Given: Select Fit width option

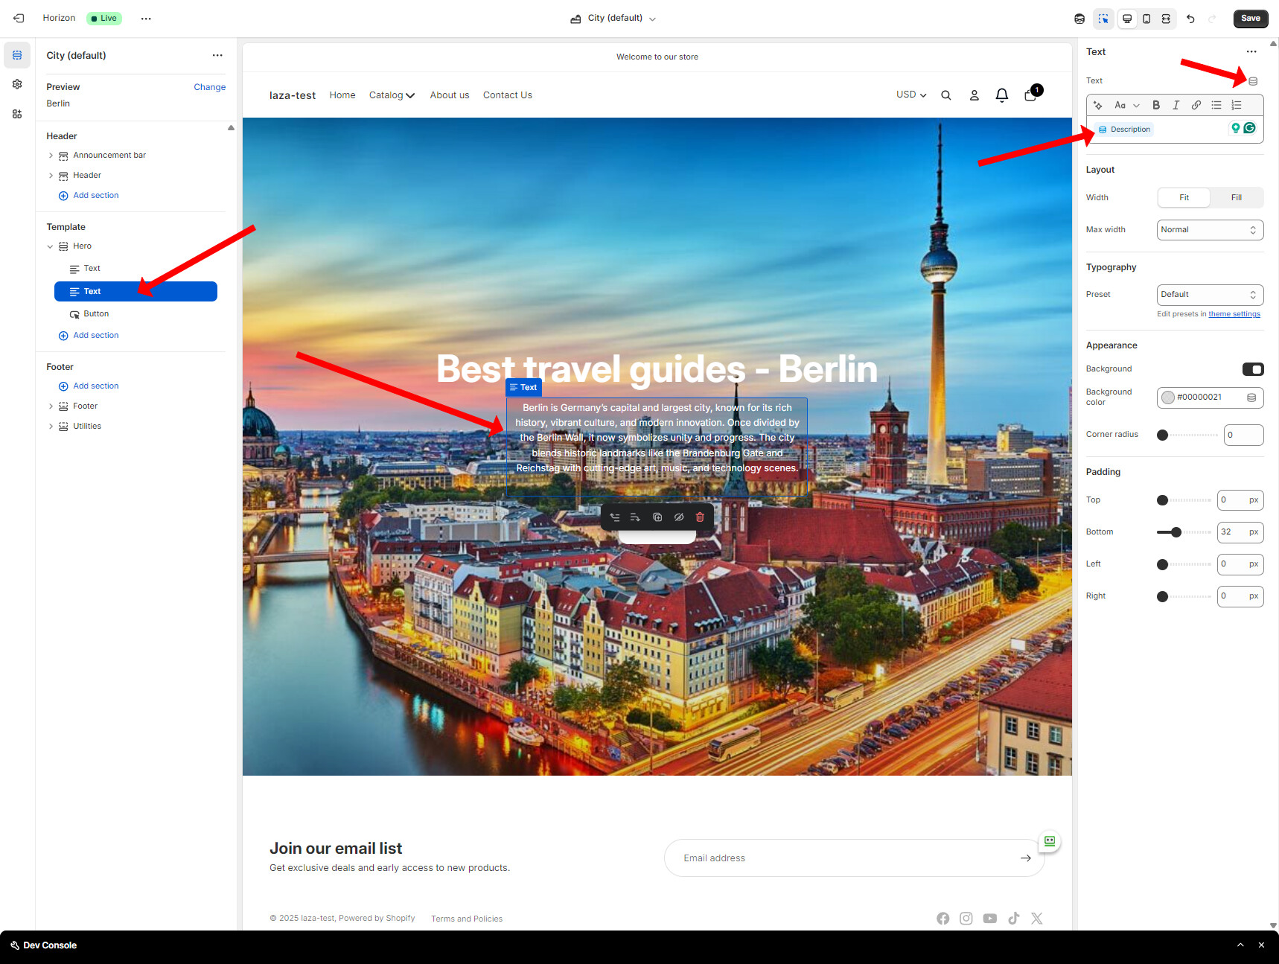Looking at the screenshot, I should (1184, 197).
